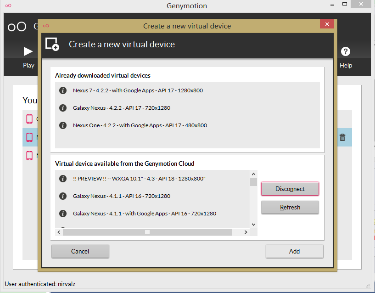
Task: Click User authenticated: nirvalz status text
Action: pos(40,284)
